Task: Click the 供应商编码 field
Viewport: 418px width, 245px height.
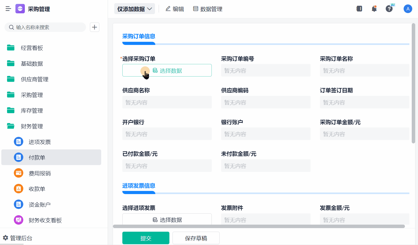Action: click(x=266, y=102)
